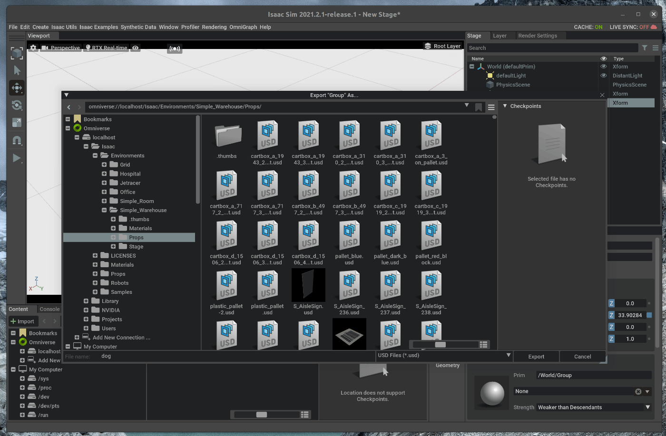Image resolution: width=666 pixels, height=436 pixels.
Task: Toggle Content panel list view icon
Action: (x=305, y=415)
